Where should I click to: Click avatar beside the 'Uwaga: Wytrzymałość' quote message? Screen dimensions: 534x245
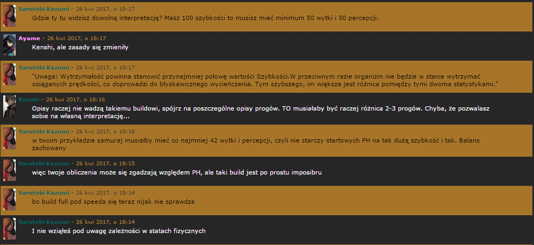(x=9, y=74)
